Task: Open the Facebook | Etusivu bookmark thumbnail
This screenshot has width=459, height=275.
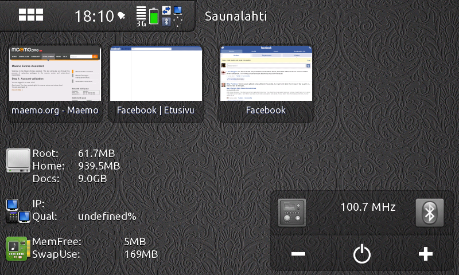Action: pyautogui.click(x=156, y=84)
